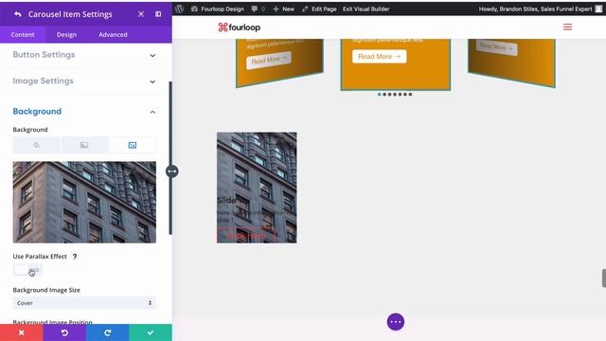Open the Background Image Size dropdown
The image size is (606, 341).
[84, 303]
